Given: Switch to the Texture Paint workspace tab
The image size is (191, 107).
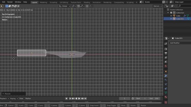Looking at the screenshot, I should (76, 2).
